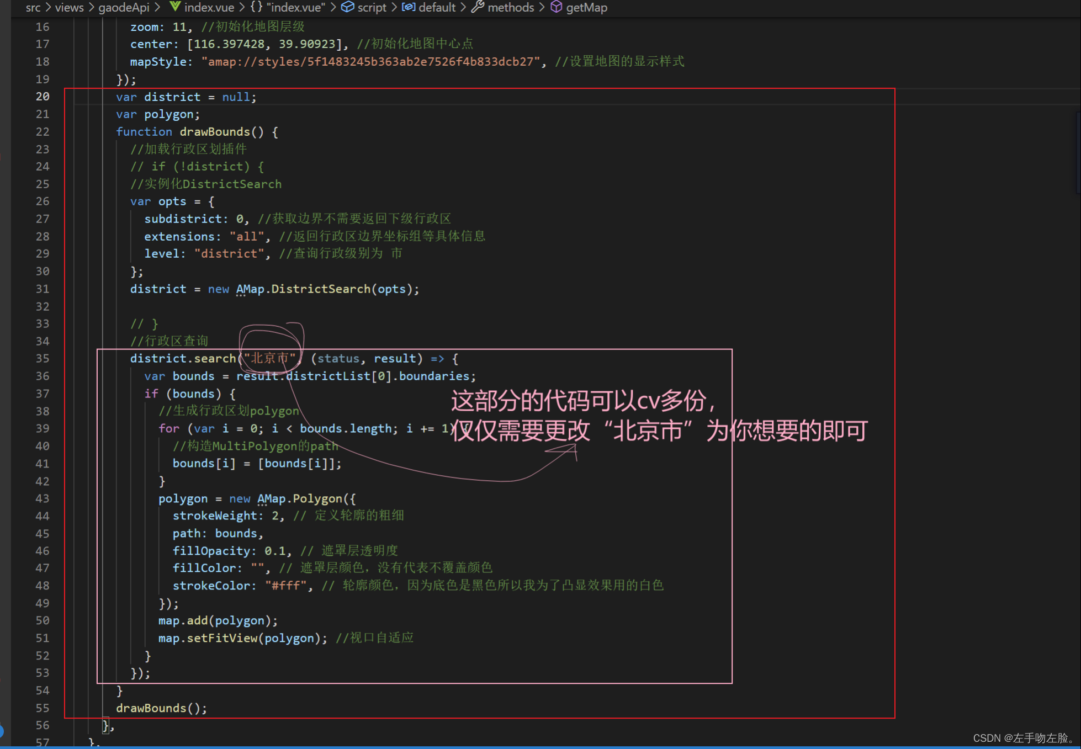
Task: Click 'var polygon;' on line 21
Action: [158, 114]
